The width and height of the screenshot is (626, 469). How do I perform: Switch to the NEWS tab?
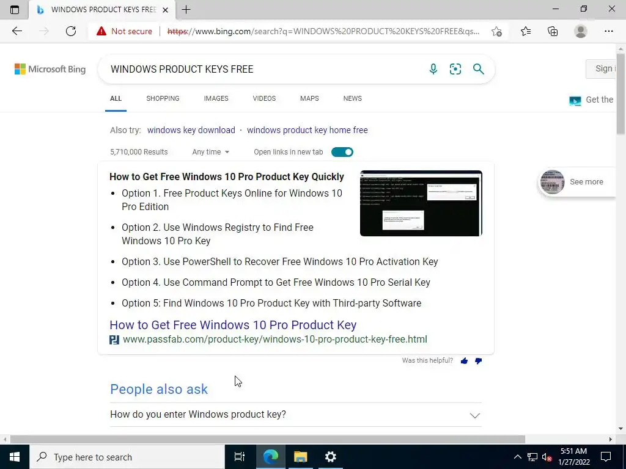[353, 98]
